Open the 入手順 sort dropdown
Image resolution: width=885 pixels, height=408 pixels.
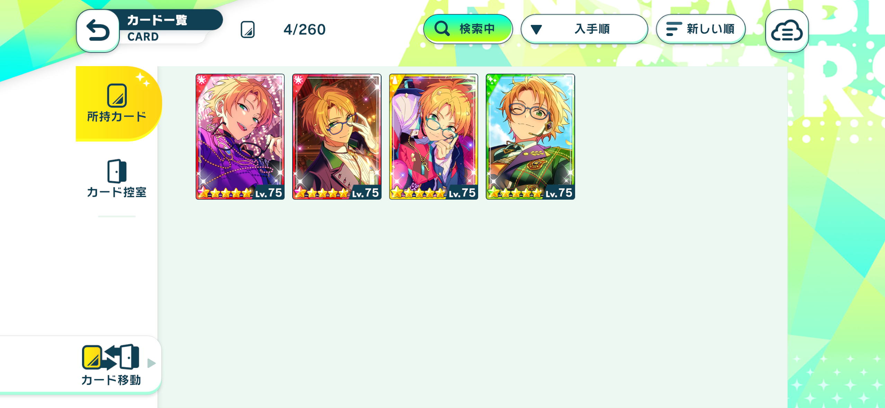(584, 29)
